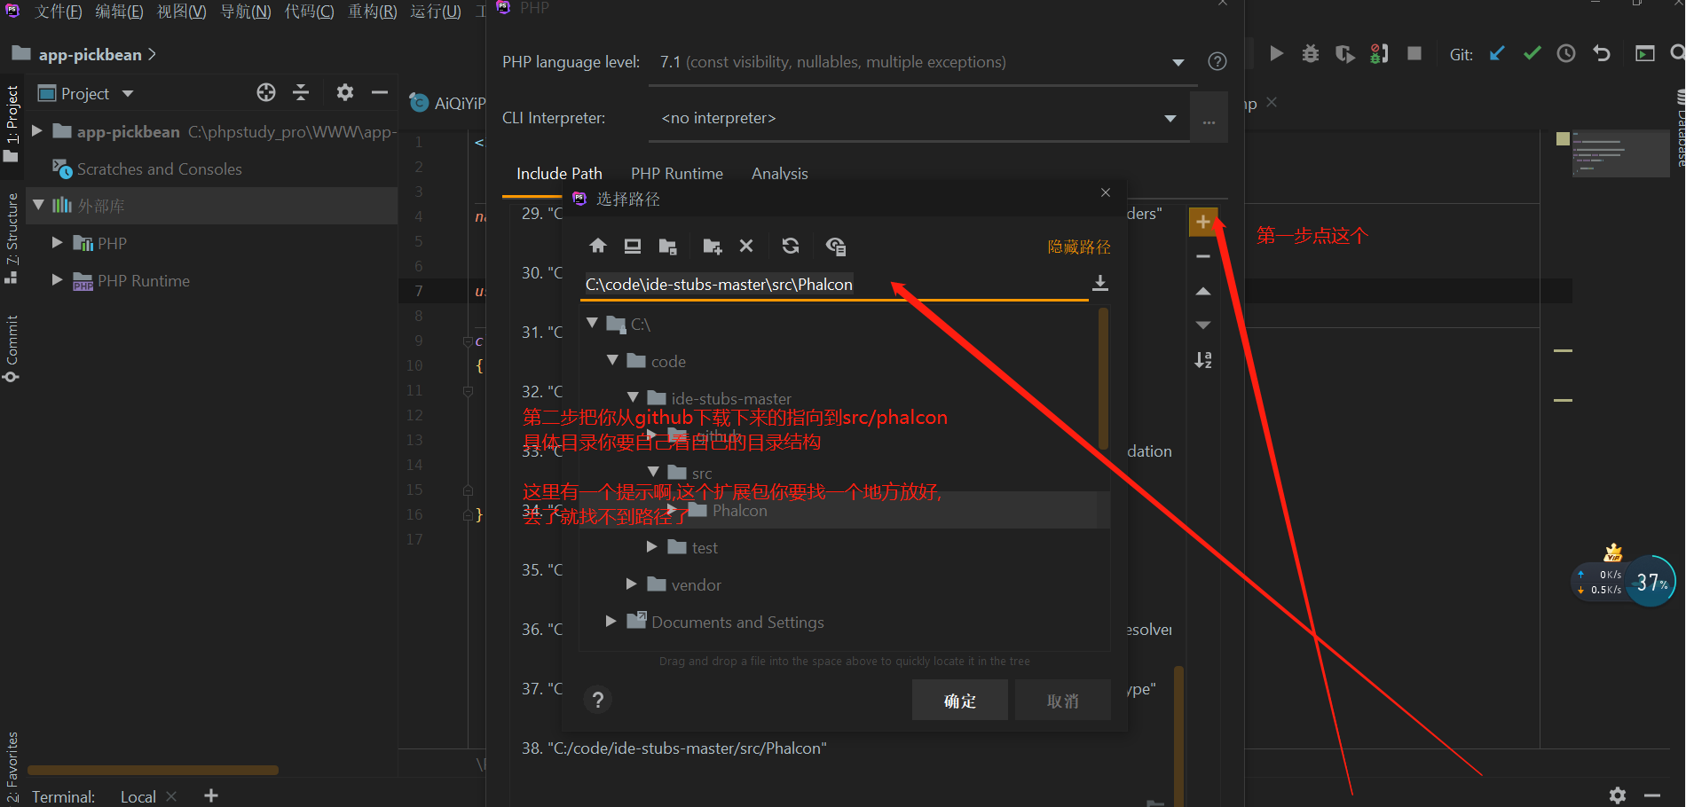Collapse the 外部库 node
This screenshot has height=807, width=1686.
point(38,205)
